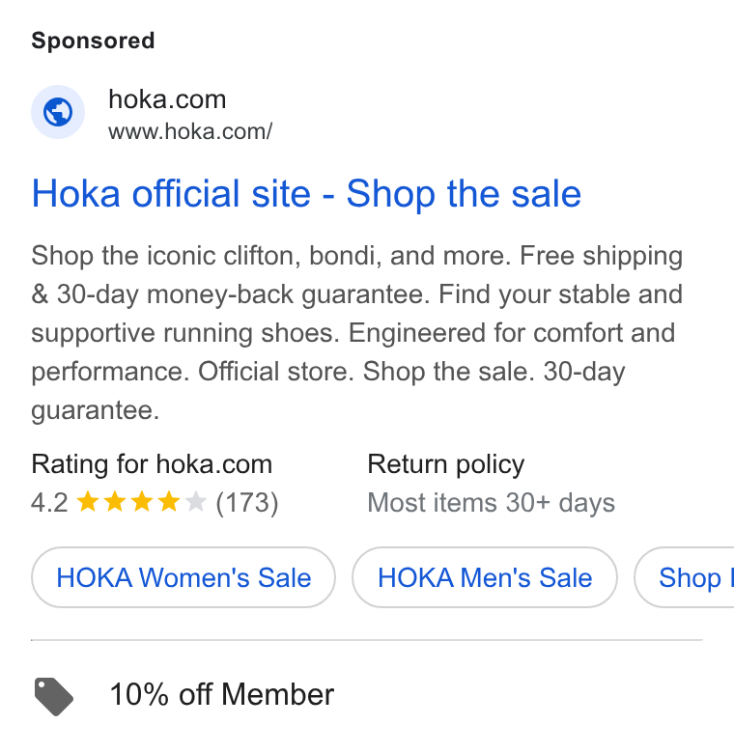This screenshot has width=734, height=753.
Task: Click the grey fifth rating star
Action: tap(195, 502)
